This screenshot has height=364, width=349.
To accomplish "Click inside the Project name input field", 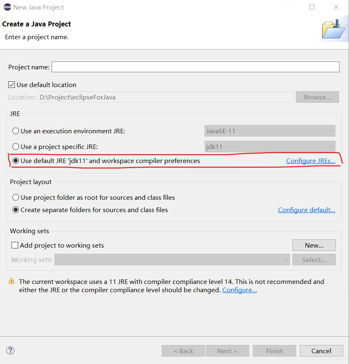I will click(x=194, y=66).
